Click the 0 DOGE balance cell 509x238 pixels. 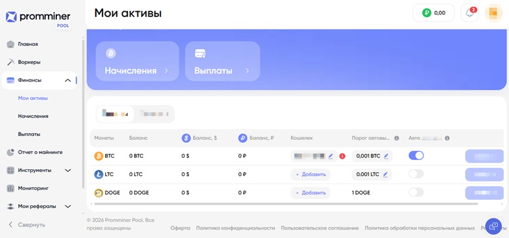coord(139,193)
